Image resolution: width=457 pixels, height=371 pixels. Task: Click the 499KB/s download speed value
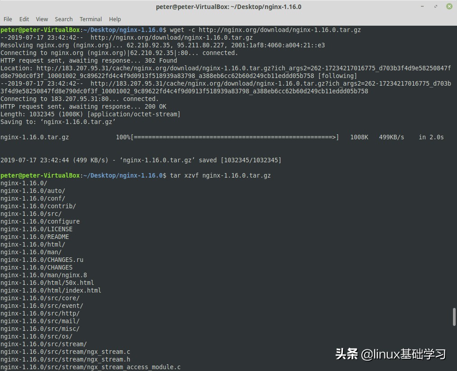click(391, 137)
